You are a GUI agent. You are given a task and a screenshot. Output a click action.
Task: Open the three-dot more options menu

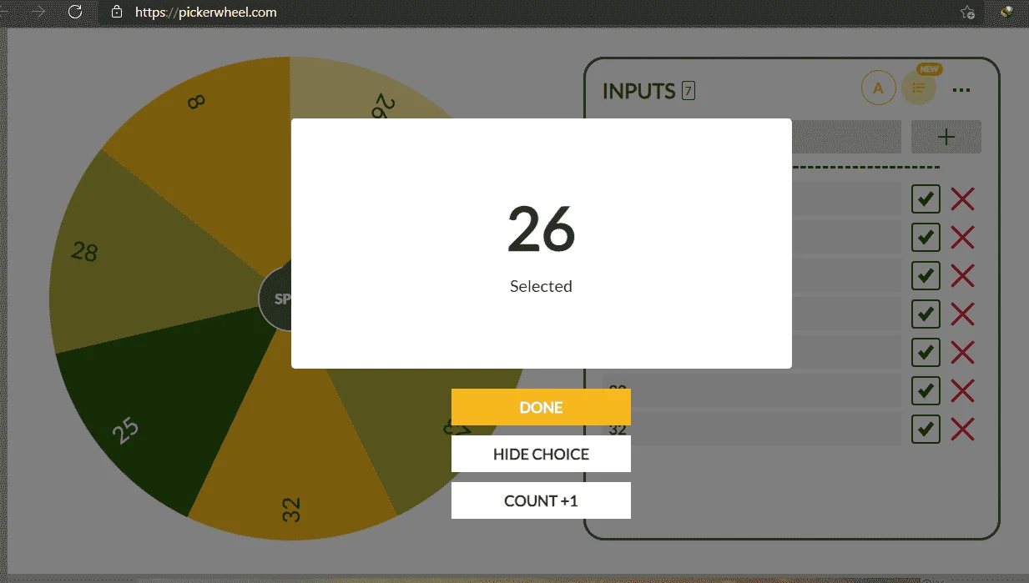[961, 89]
